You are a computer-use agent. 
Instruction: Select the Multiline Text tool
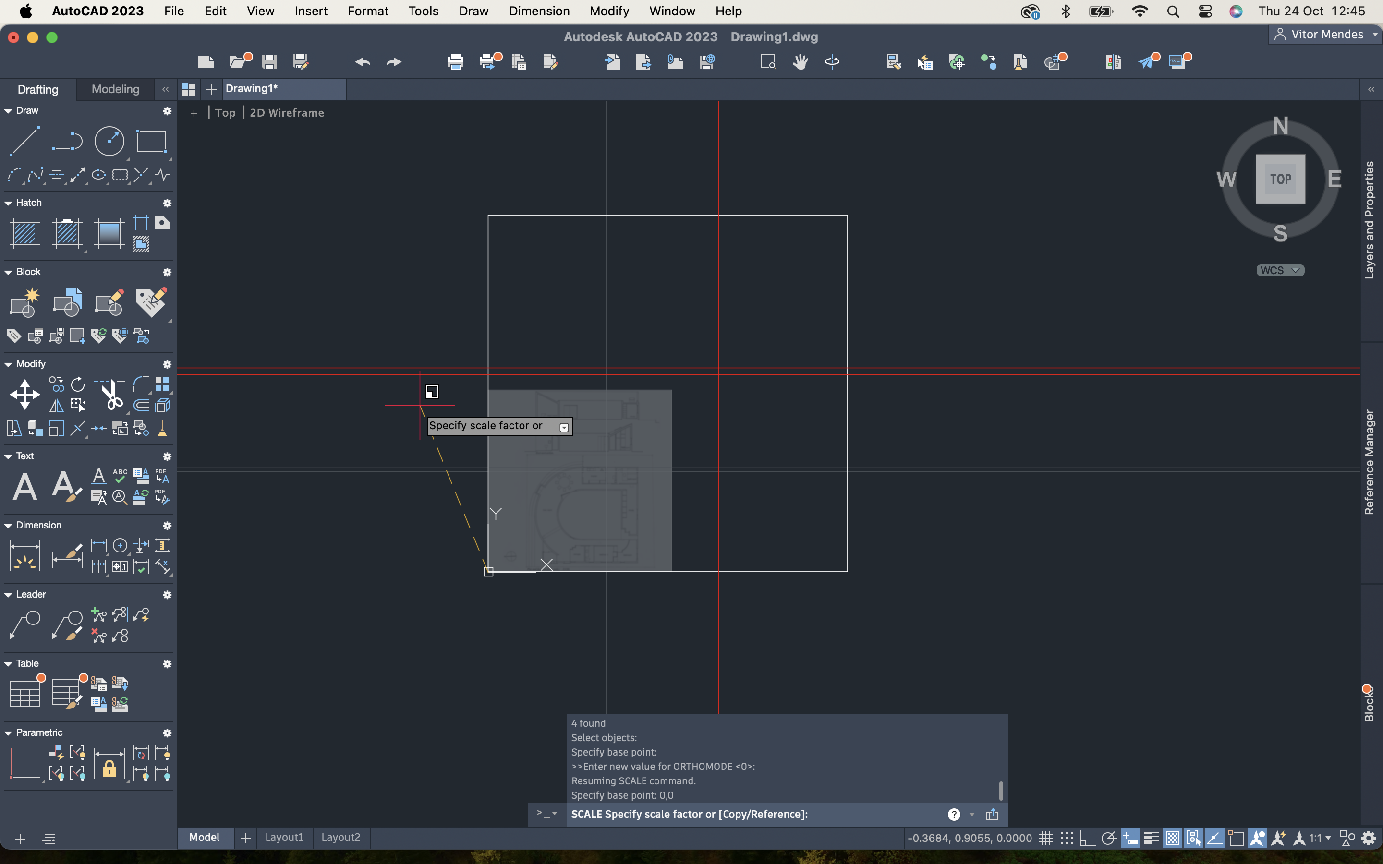pos(24,487)
